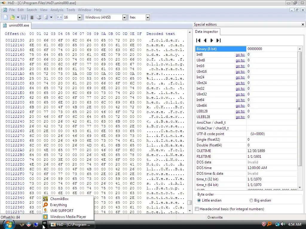
Task: Click go to link for Int32
Action: (x=240, y=89)
